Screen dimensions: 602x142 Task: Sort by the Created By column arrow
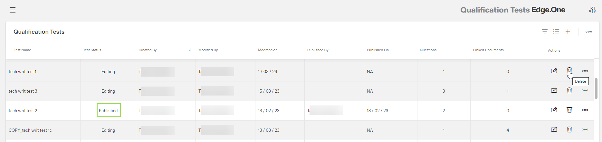click(x=190, y=50)
